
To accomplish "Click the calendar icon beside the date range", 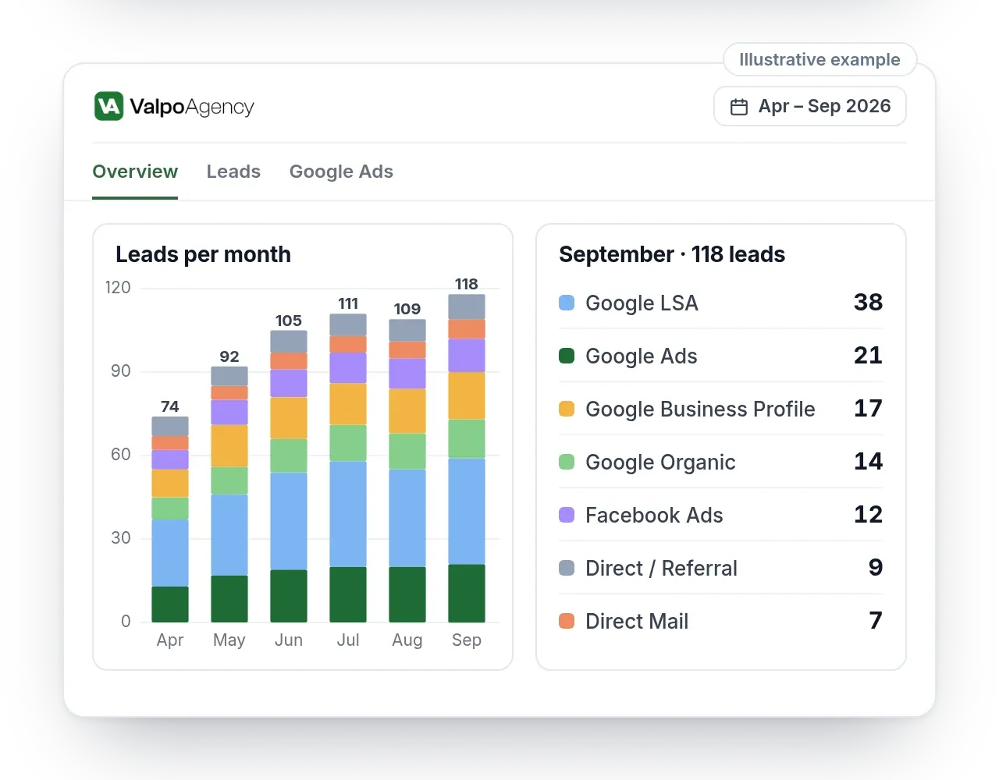I will [x=739, y=107].
